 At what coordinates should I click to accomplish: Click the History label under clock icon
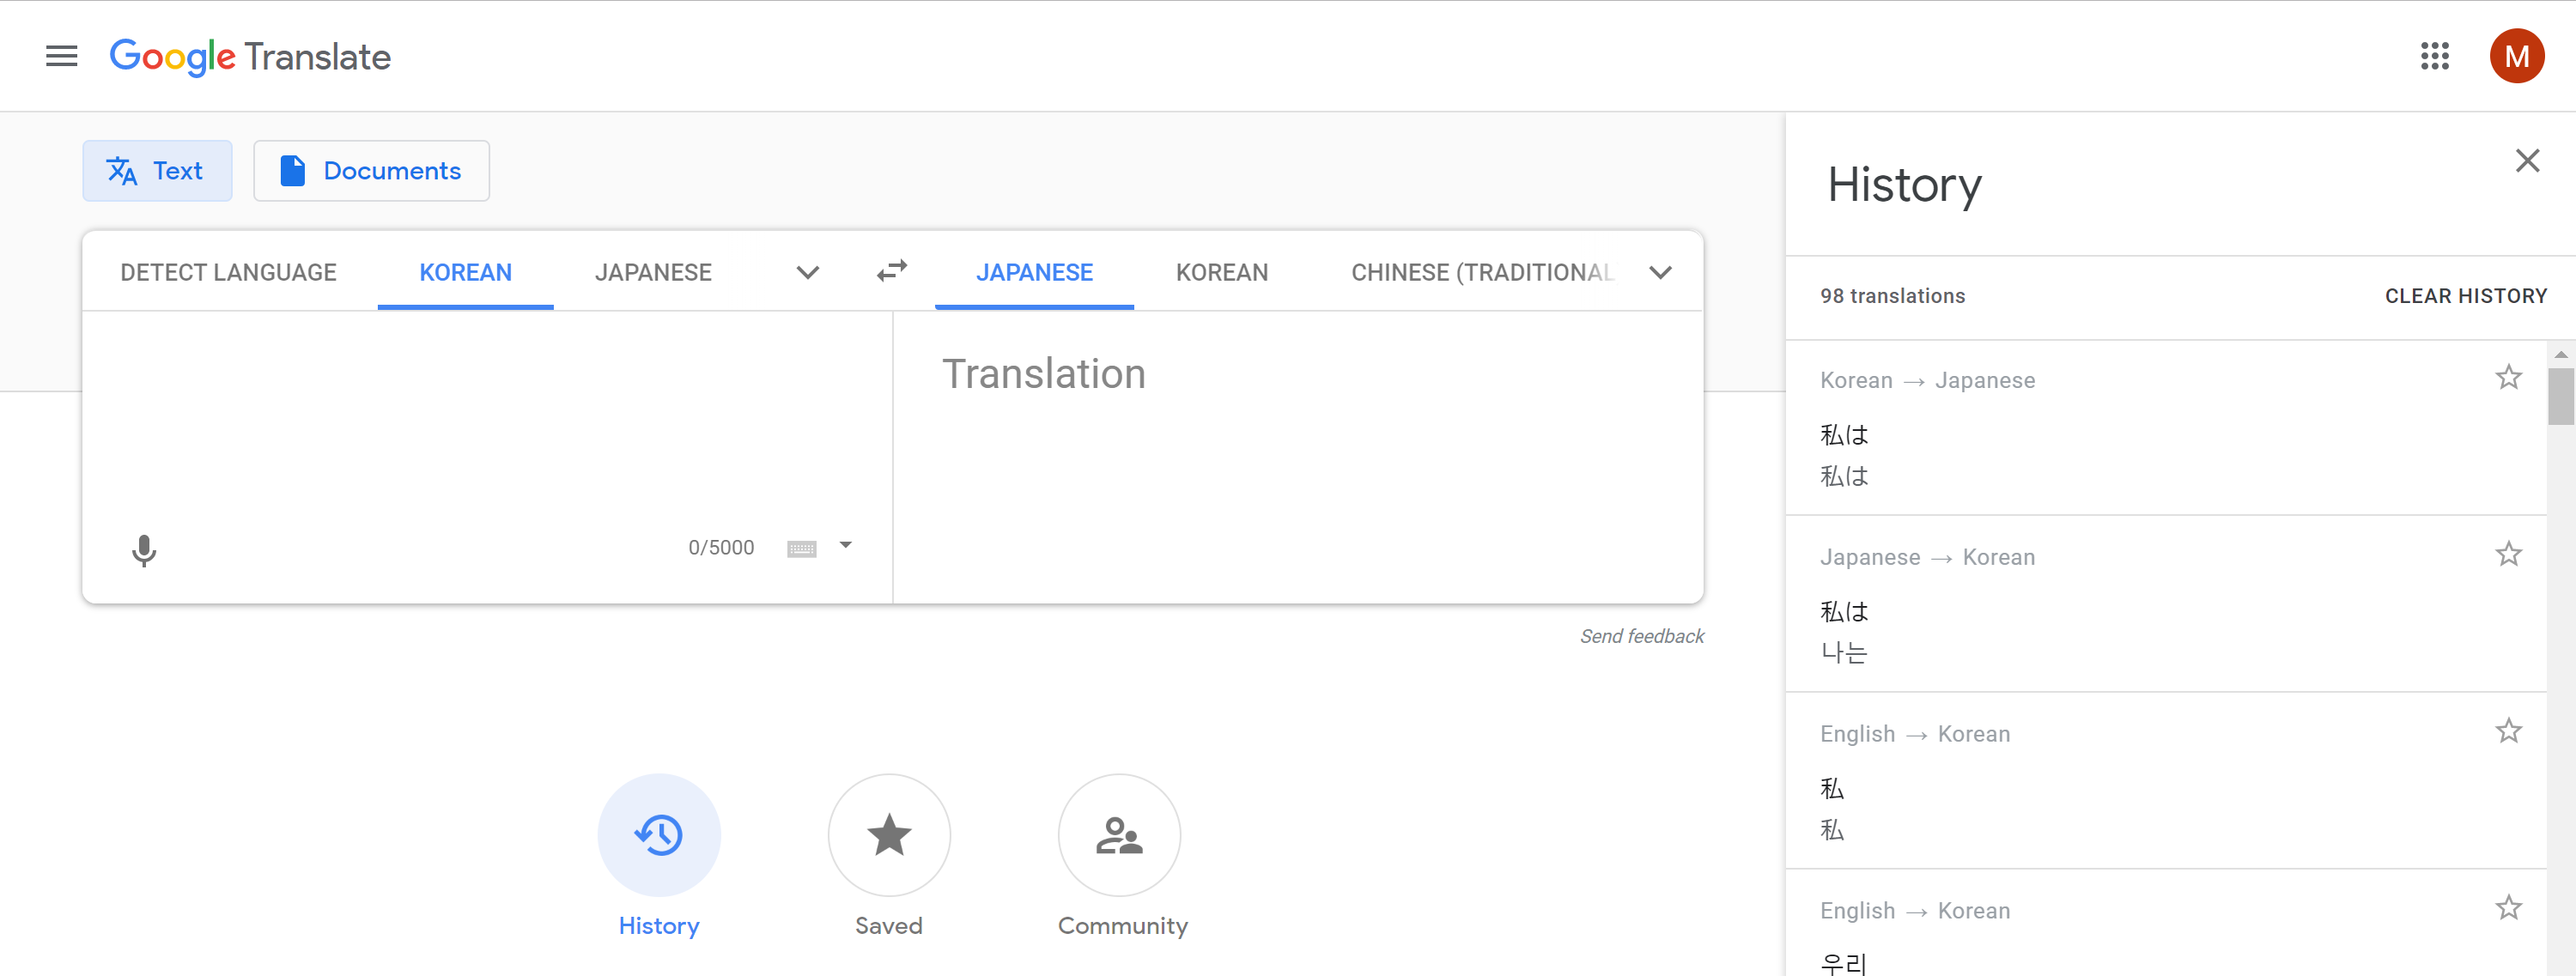point(658,926)
